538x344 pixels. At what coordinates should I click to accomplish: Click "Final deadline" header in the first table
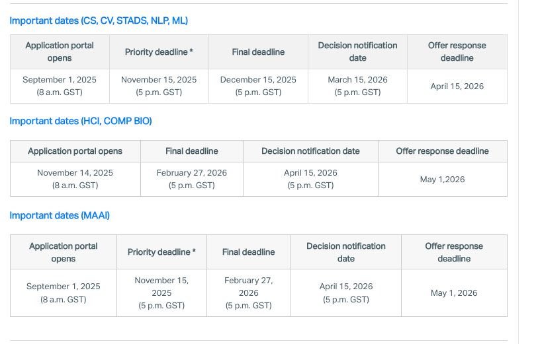coord(258,52)
